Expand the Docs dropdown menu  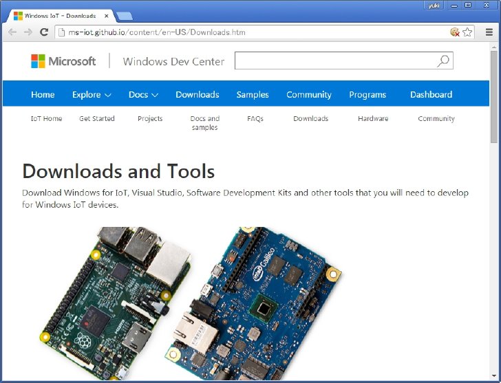[x=143, y=94]
